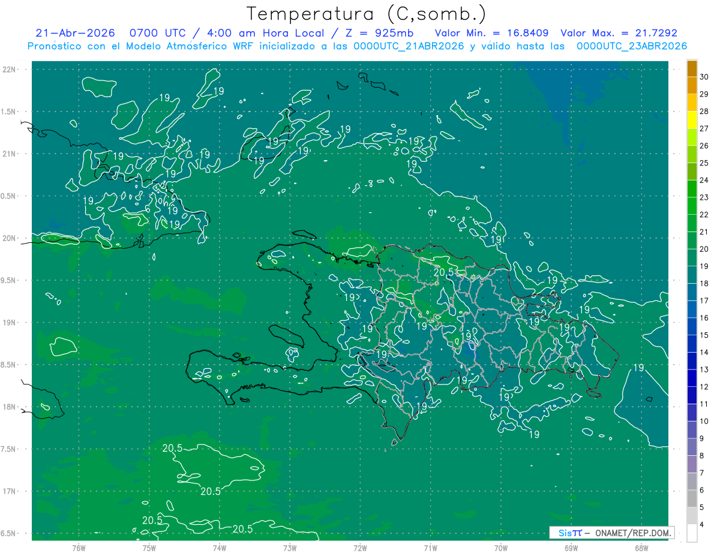This screenshot has height=556, width=720.
Task: Click the Valor Min. = 16.8409 text
Action: coord(493,33)
